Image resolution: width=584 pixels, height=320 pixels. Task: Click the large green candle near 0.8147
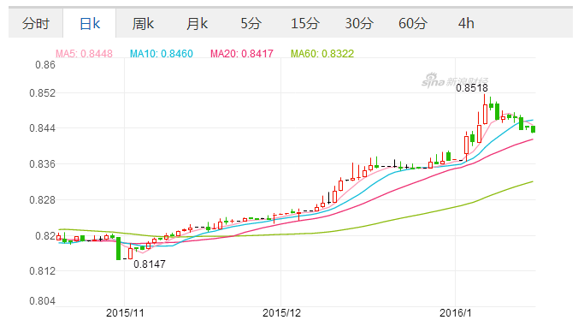point(119,248)
